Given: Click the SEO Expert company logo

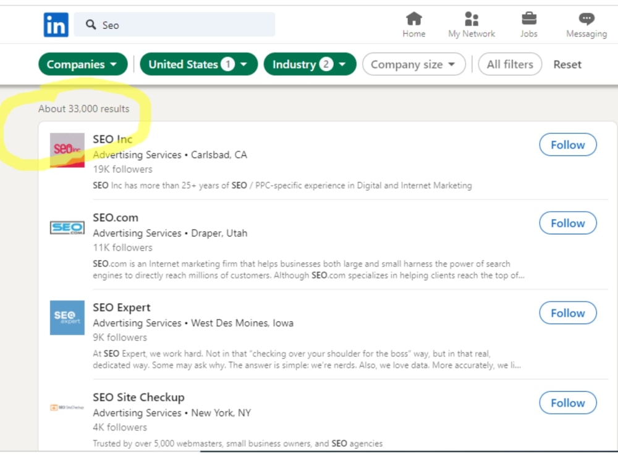Looking at the screenshot, I should click(x=67, y=318).
